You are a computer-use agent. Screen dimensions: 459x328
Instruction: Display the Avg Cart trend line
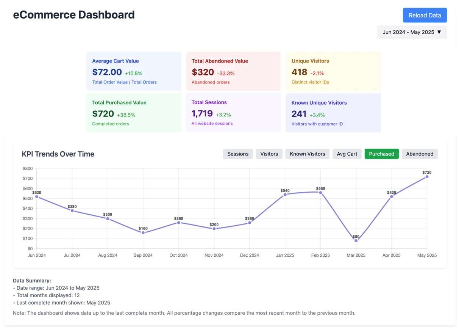[x=347, y=154]
